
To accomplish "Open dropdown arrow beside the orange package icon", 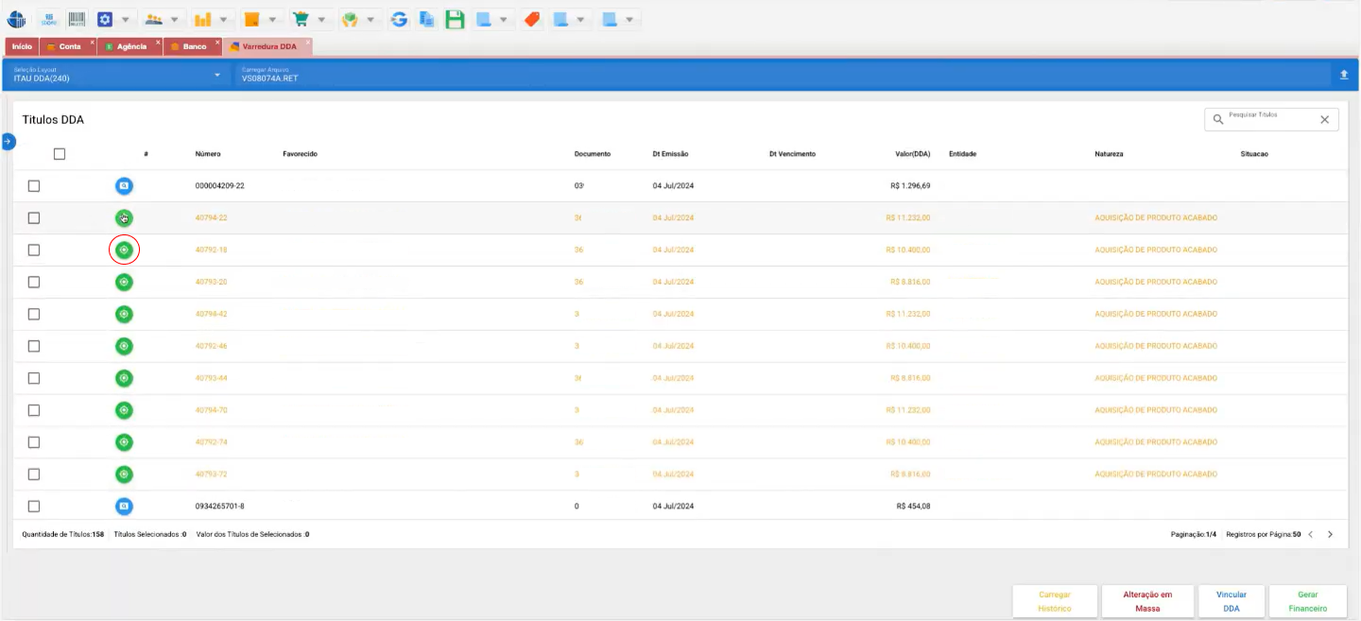I will (272, 20).
